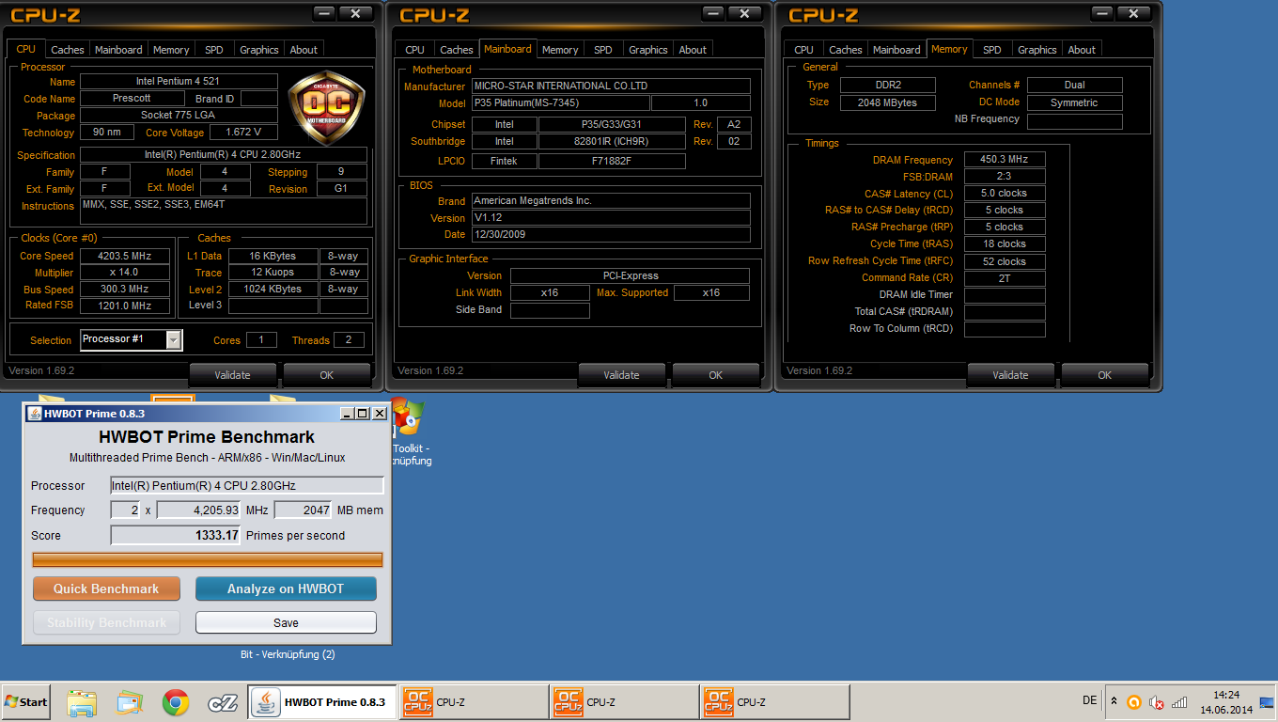Click the FSB:DRAM value 2:3

(1004, 177)
